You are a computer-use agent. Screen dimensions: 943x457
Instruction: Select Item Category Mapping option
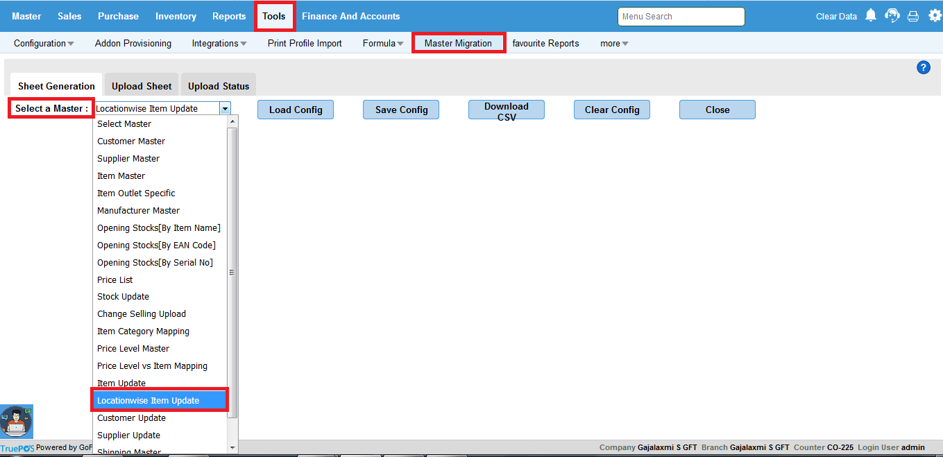160,331
